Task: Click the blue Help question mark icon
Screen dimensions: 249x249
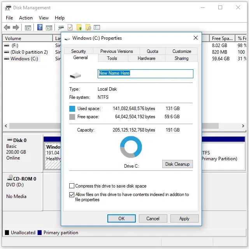Action: pos(40,27)
